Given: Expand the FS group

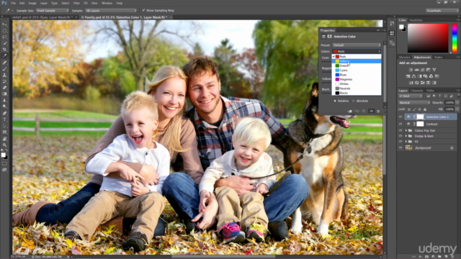Looking at the screenshot, I should [x=406, y=142].
